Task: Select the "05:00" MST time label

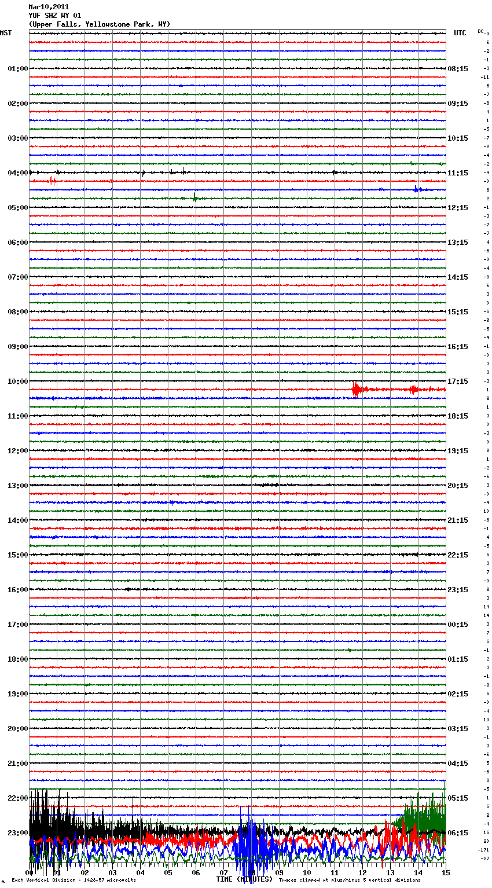Action: (18, 208)
